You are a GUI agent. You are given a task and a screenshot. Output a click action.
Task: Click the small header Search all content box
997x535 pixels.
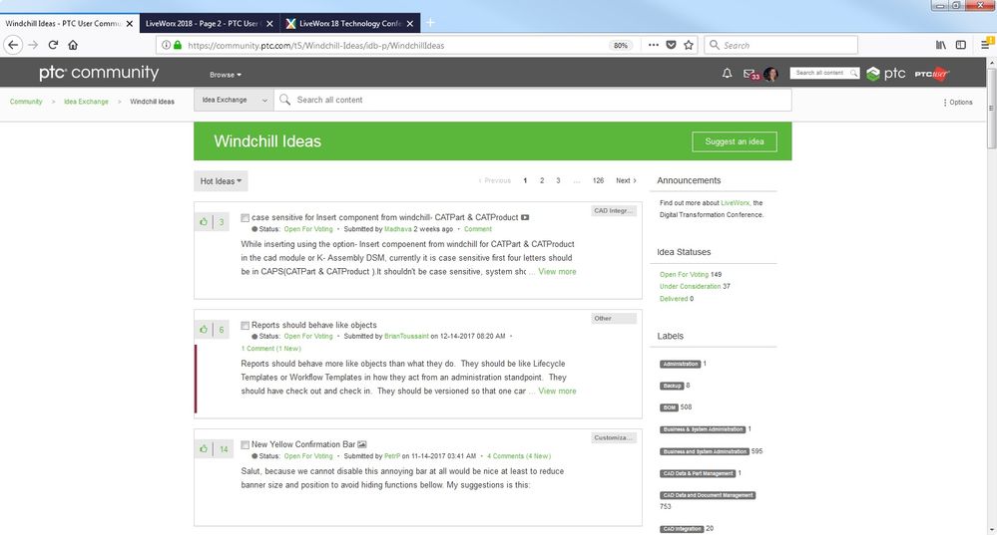pos(824,73)
